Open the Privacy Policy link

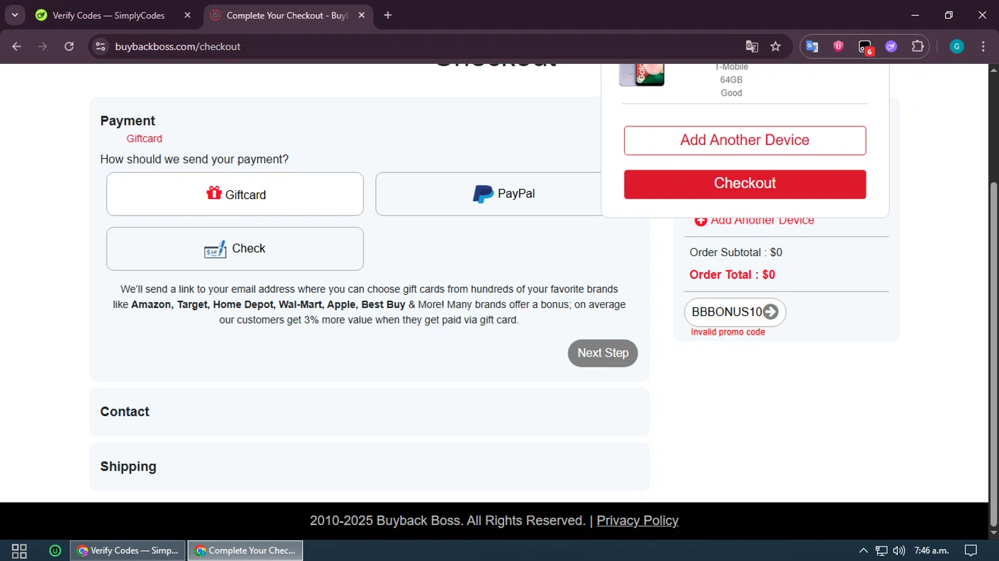pyautogui.click(x=637, y=520)
